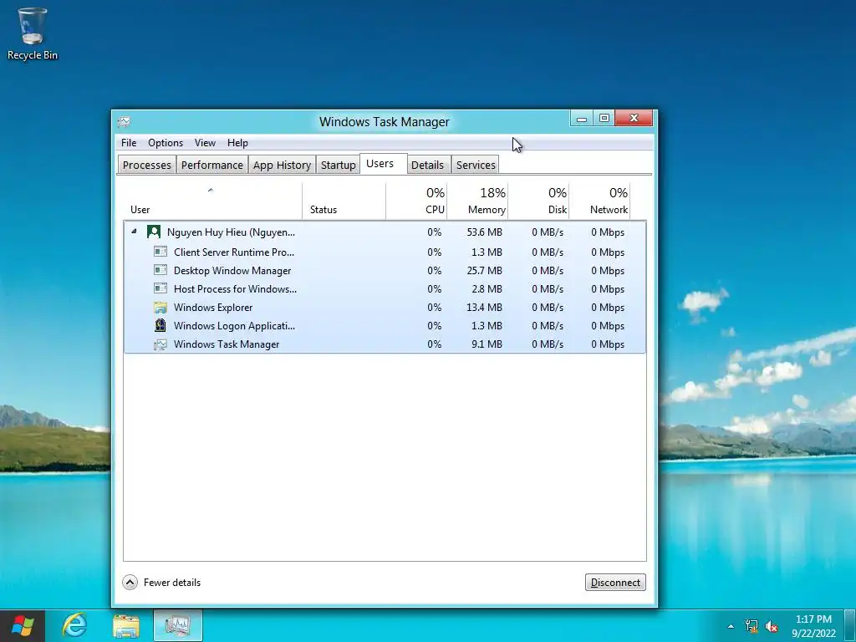Sort by the Network column header
The image size is (856, 642).
(x=600, y=201)
